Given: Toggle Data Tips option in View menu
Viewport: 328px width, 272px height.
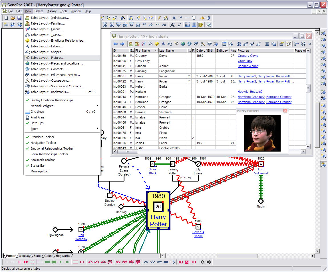Looking at the screenshot, I should click(62, 123).
